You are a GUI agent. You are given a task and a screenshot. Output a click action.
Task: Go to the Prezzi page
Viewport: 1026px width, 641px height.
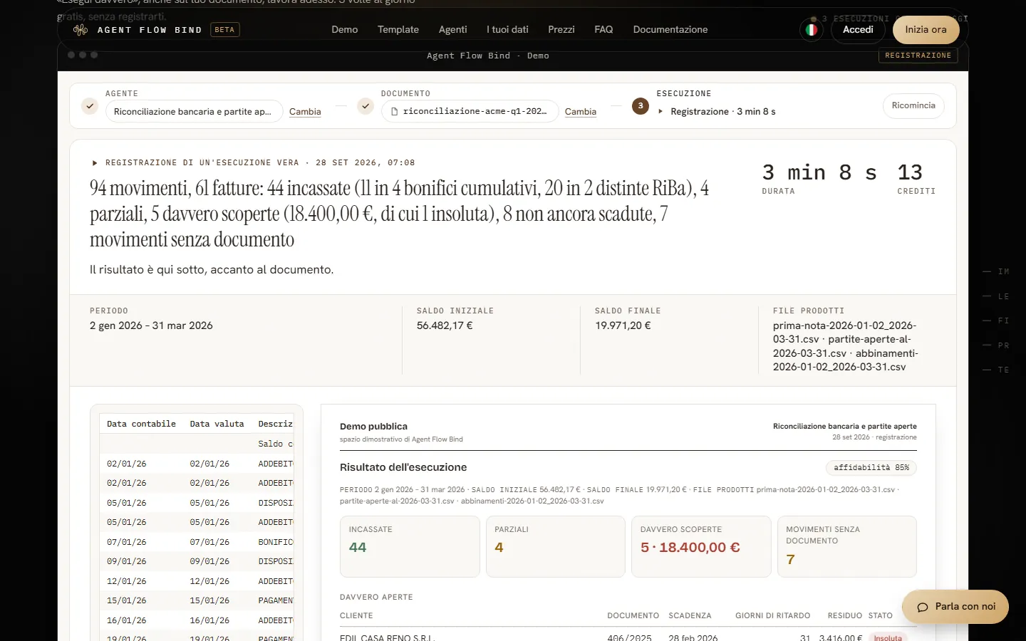click(561, 30)
